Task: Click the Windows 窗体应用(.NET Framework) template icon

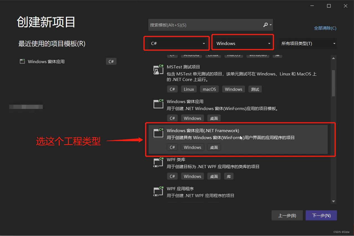Action: click(x=158, y=133)
